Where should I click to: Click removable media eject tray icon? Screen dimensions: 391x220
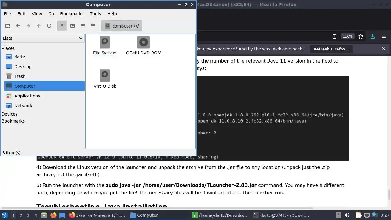338,215
